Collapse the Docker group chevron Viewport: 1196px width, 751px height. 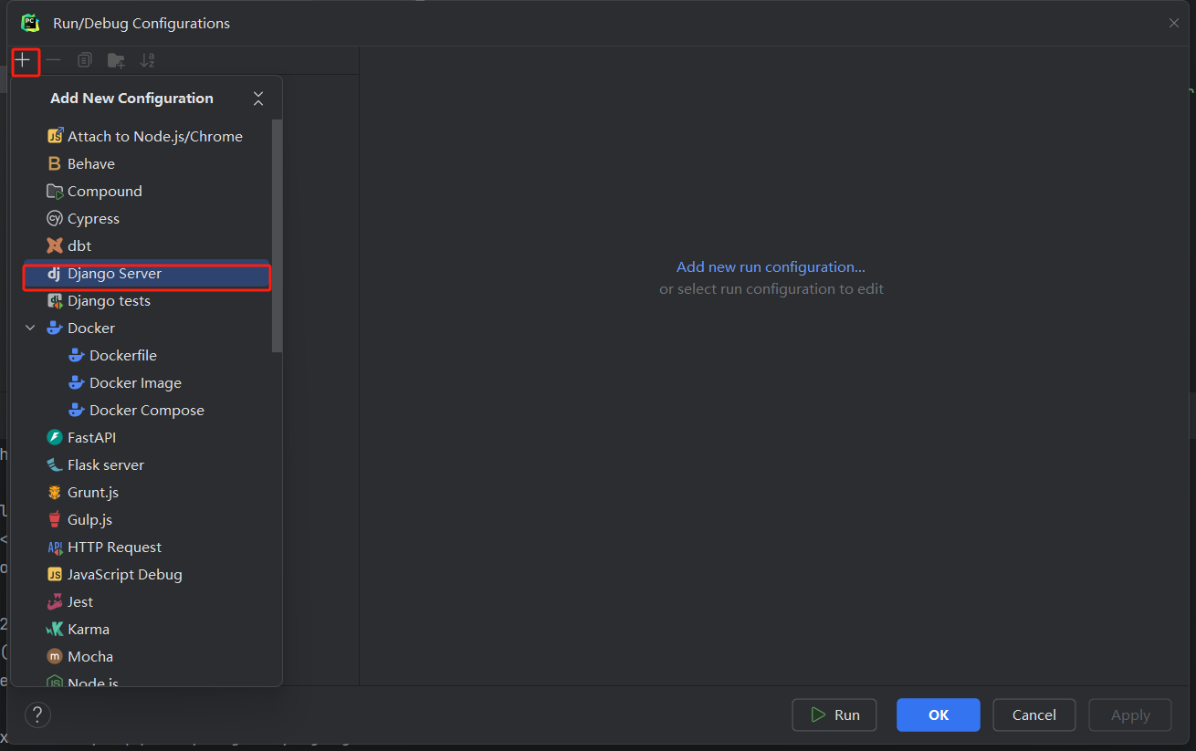click(30, 328)
